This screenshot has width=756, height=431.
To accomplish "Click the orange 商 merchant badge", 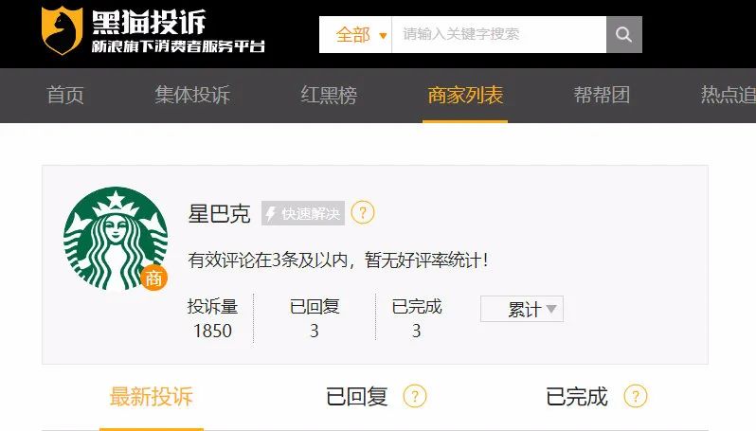I will point(153,278).
